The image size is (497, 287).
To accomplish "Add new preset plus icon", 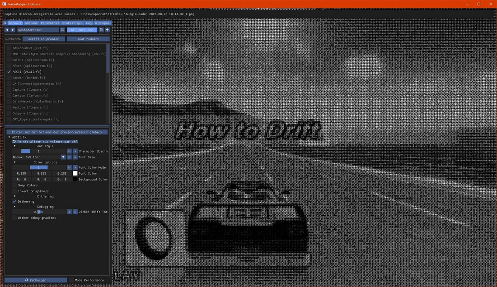I will (107, 30).
